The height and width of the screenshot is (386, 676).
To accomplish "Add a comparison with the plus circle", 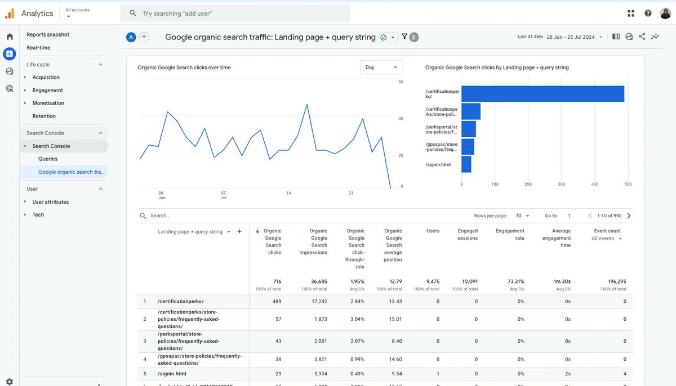I will click(x=144, y=37).
